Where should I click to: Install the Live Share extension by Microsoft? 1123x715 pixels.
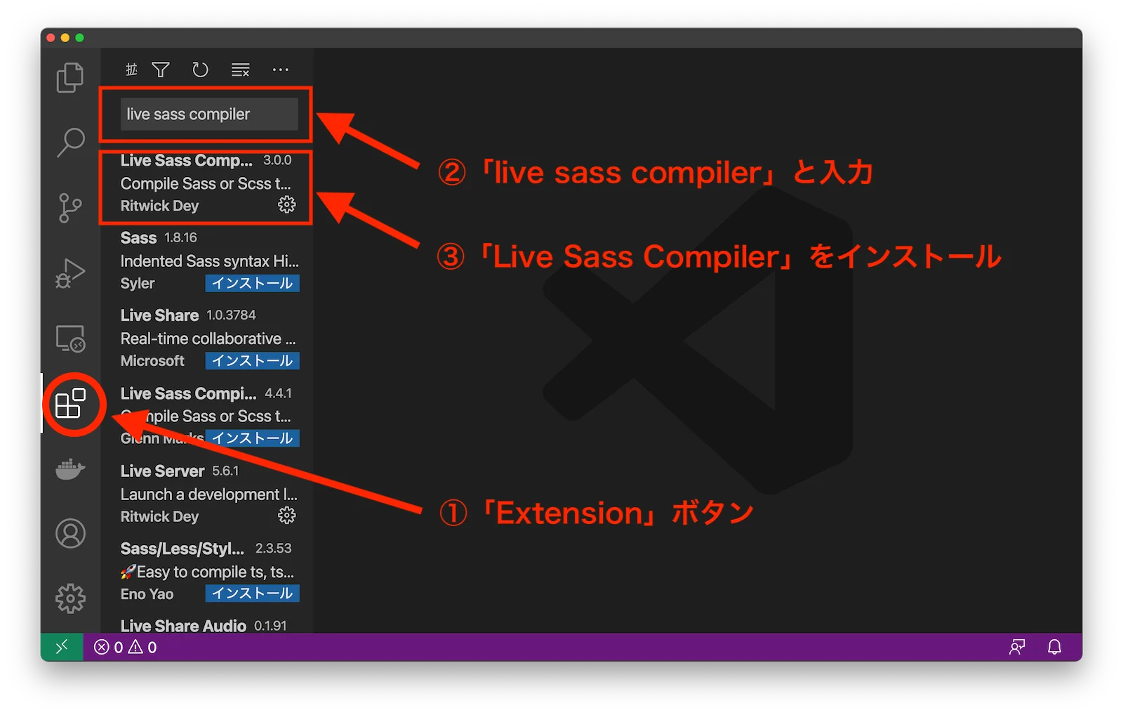[251, 360]
